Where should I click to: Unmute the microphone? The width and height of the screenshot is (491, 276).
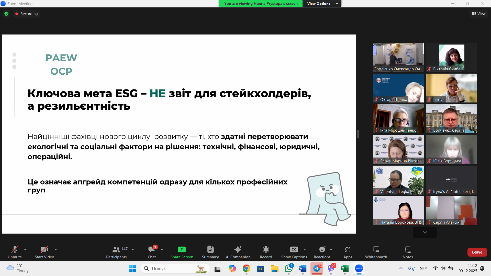[x=15, y=252]
